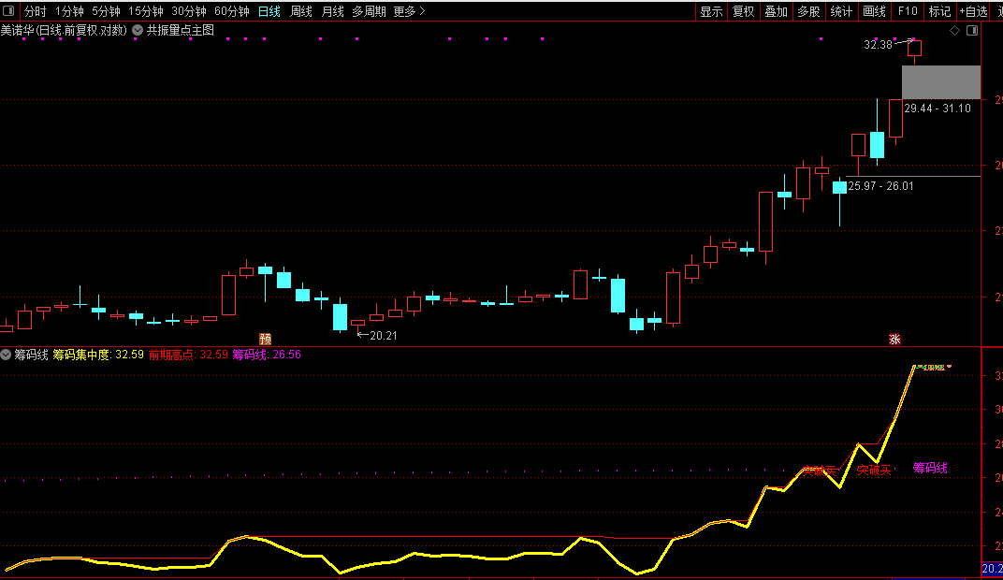Image resolution: width=1003 pixels, height=580 pixels.
Task: Click the 标记 mark button
Action: (939, 11)
